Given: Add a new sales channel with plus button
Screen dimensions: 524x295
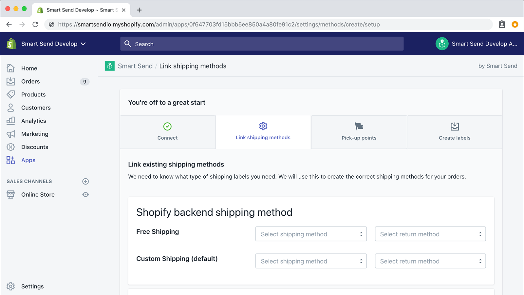Looking at the screenshot, I should tap(85, 181).
